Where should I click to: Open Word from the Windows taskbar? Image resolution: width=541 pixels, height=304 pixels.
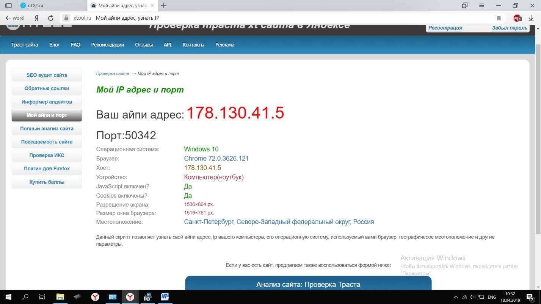[x=165, y=297]
